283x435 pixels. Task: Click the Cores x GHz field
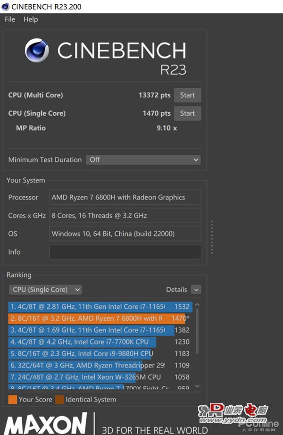[x=125, y=216]
